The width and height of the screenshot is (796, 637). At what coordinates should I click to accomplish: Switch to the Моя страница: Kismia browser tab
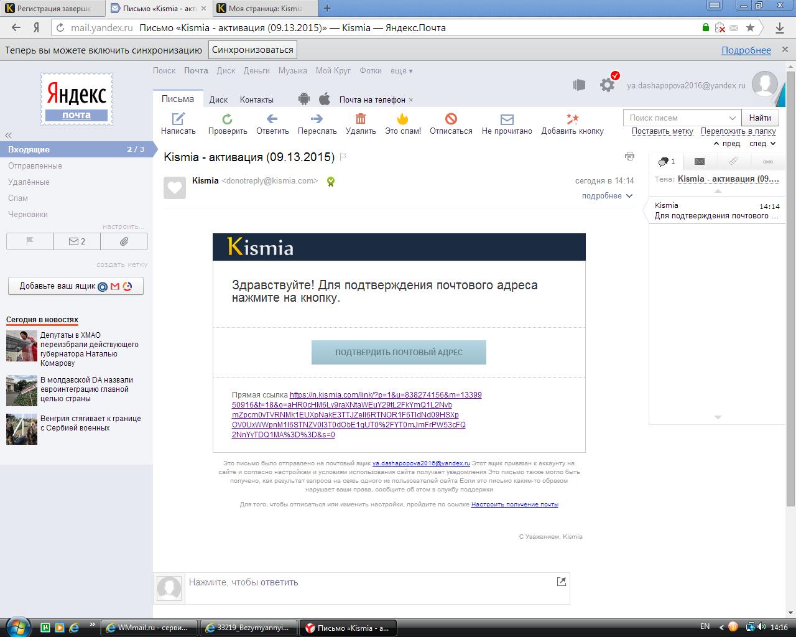click(x=266, y=9)
